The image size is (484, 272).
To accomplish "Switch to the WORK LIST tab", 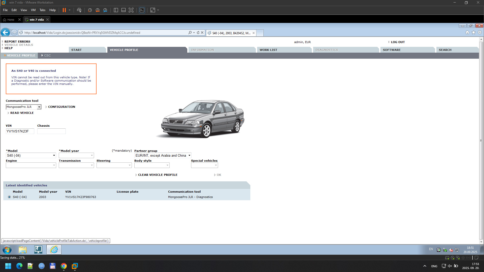I will tap(268, 50).
